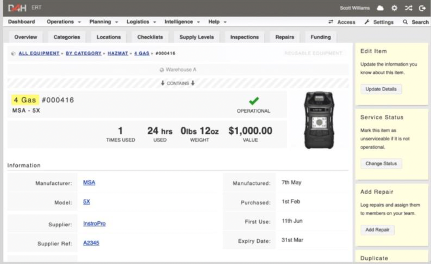
Task: Click the 24 hrs used figure
Action: pyautogui.click(x=160, y=131)
